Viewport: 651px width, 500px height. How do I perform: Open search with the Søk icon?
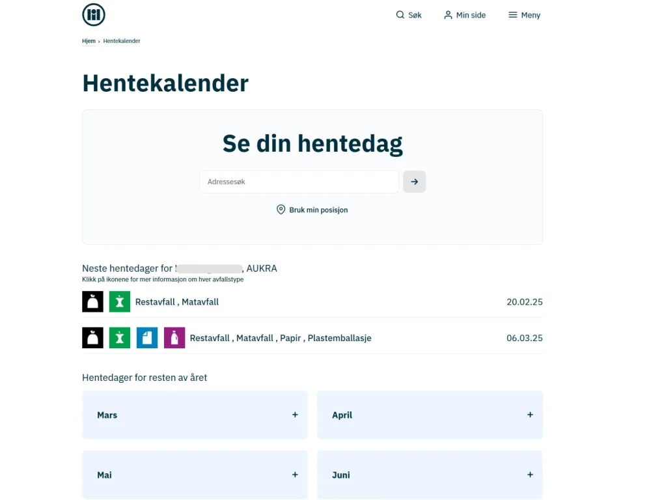coord(409,15)
